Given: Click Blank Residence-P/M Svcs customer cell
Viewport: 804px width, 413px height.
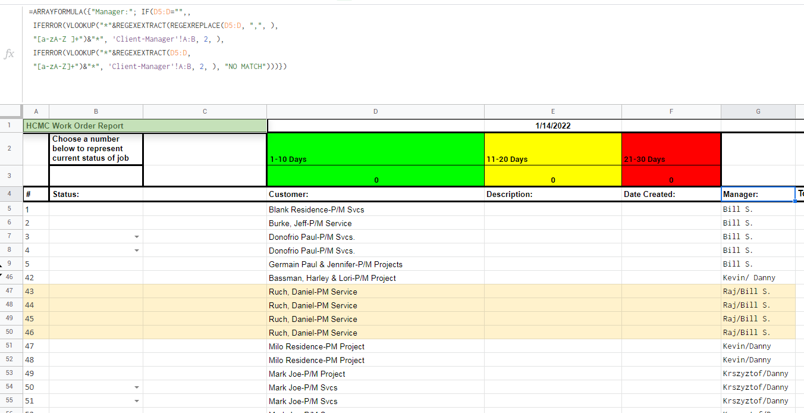Looking at the screenshot, I should [375, 209].
